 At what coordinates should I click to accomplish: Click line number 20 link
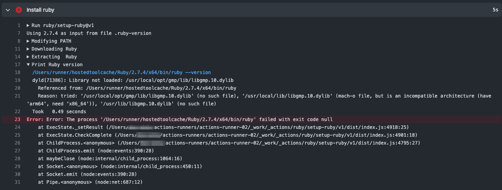17,88
